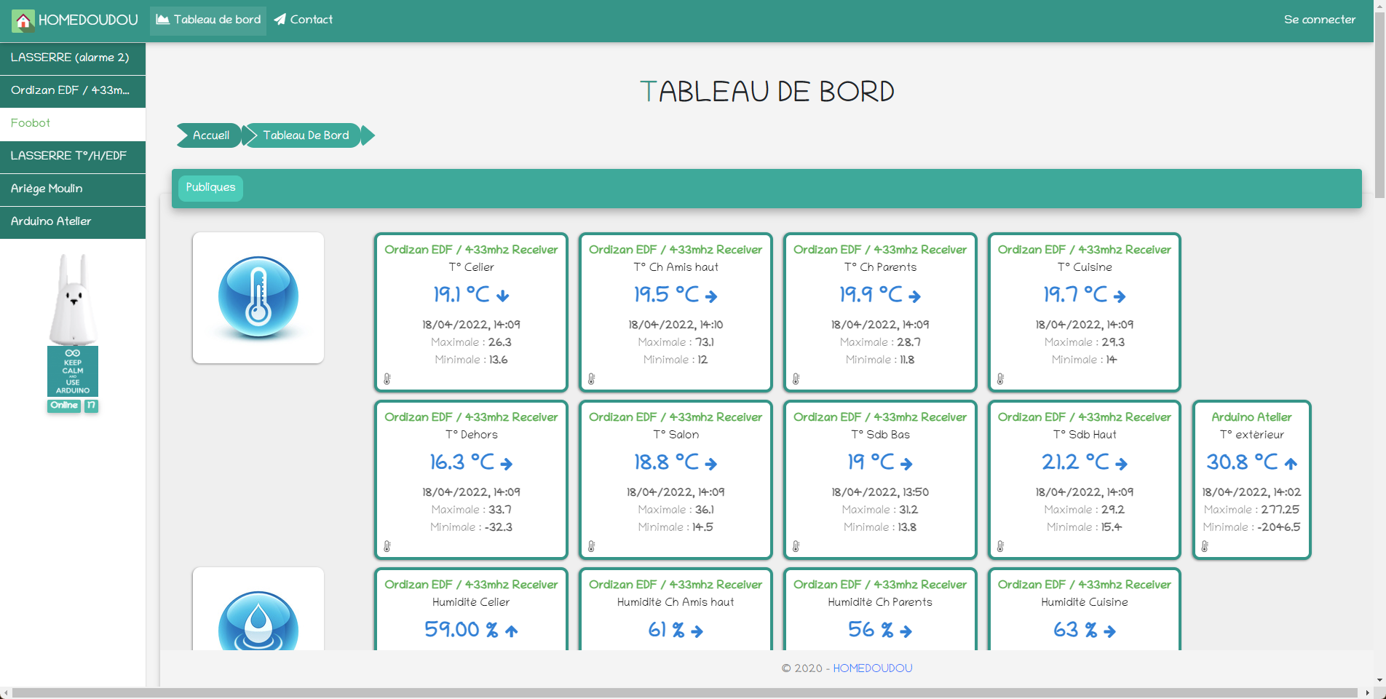Click the blue water drop humidity icon

pos(258,620)
